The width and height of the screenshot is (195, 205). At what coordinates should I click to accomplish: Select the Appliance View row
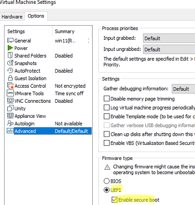pos(49,116)
